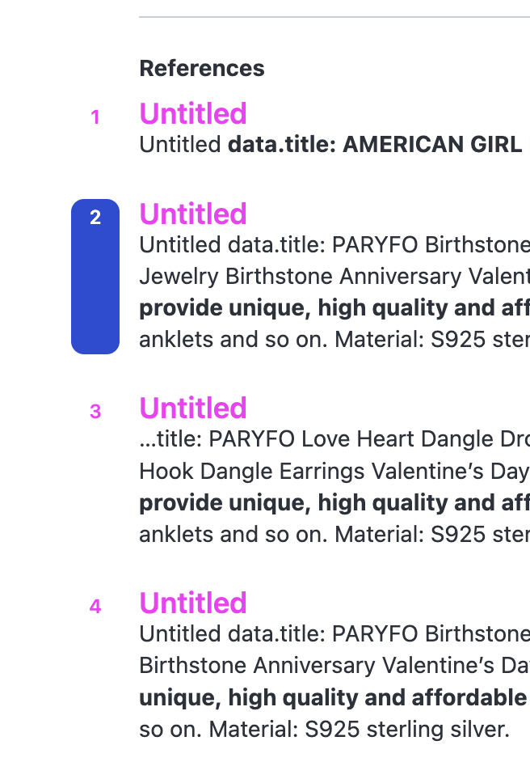Select the highlighted blue reference 2 badge
This screenshot has height=762, width=530.
[x=95, y=277]
